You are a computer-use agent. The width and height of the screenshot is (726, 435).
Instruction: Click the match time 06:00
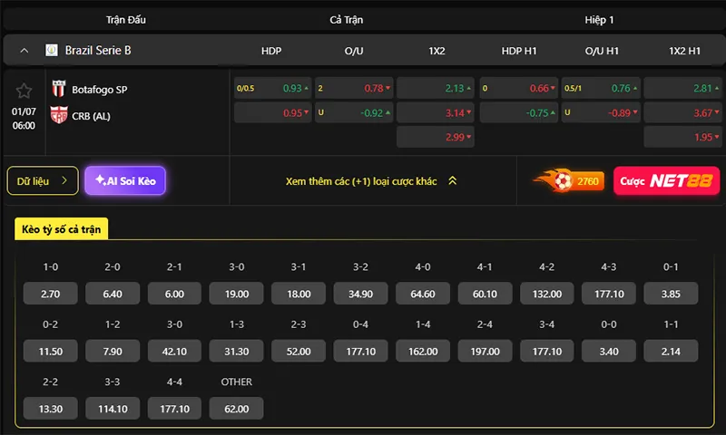[24, 125]
